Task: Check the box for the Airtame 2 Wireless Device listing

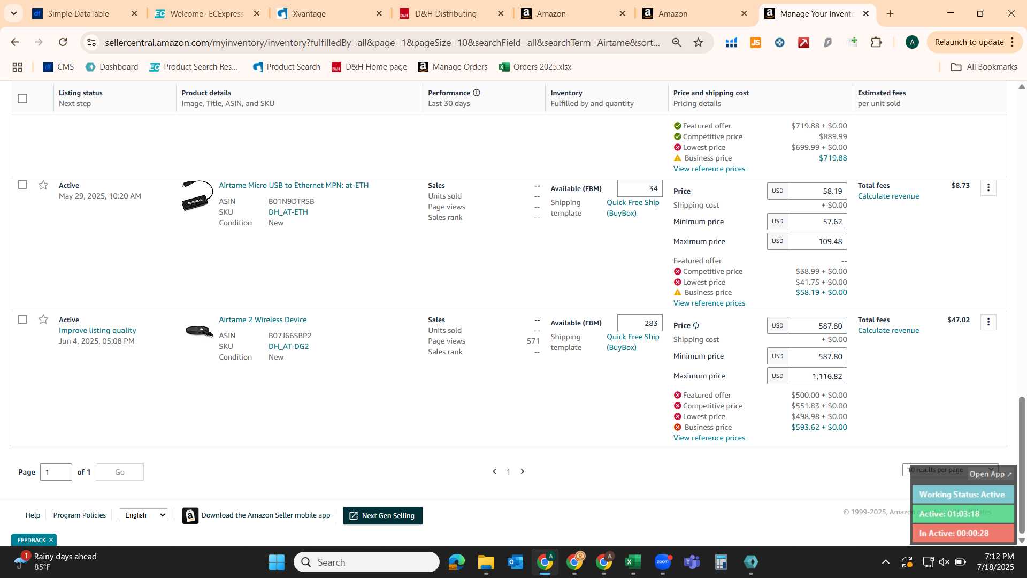Action: [x=22, y=320]
